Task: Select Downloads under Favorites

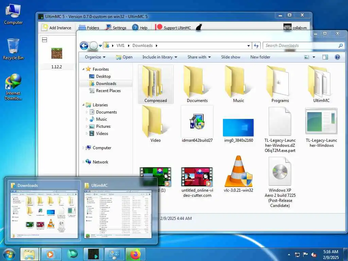Action: pos(106,84)
